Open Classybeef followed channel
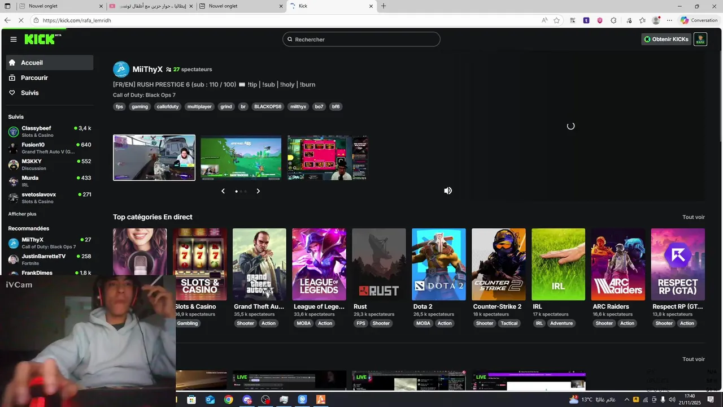 click(x=50, y=132)
